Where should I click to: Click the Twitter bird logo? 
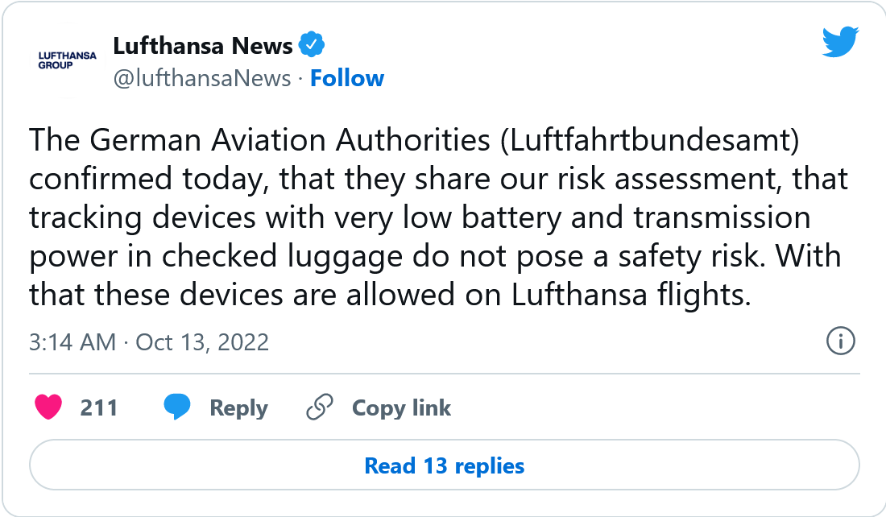(x=840, y=42)
